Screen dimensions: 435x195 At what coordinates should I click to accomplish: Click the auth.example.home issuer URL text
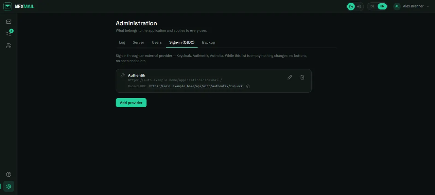coord(175,80)
